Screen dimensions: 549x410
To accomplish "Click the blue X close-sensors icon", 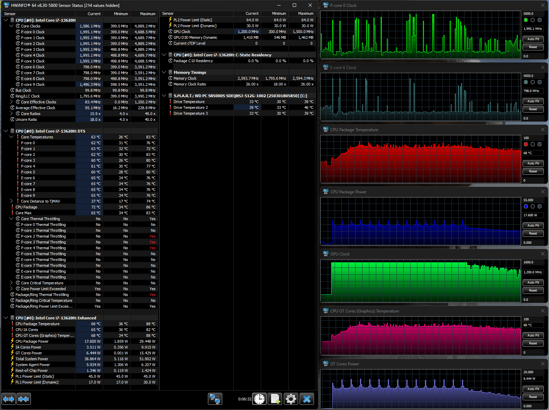I will pos(307,399).
